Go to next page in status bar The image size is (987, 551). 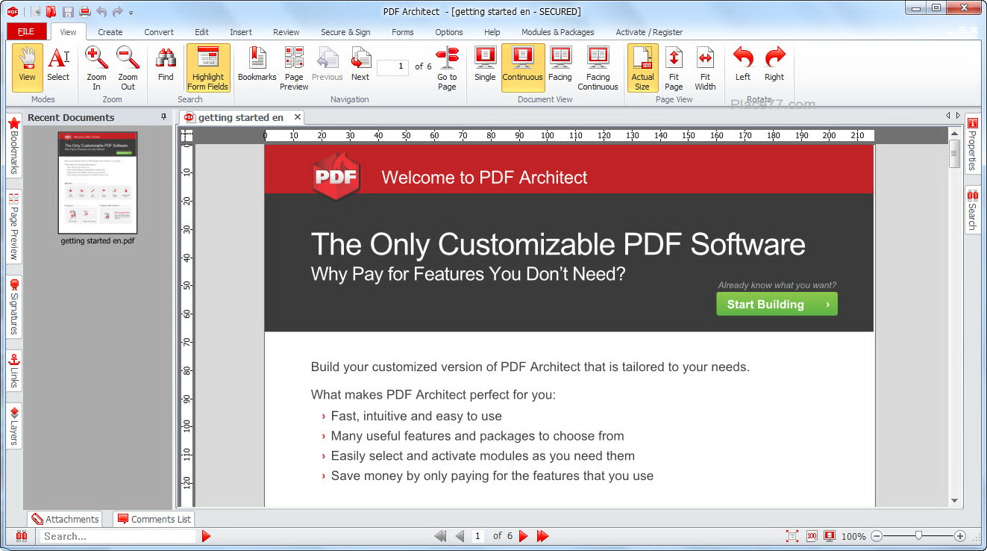[523, 536]
